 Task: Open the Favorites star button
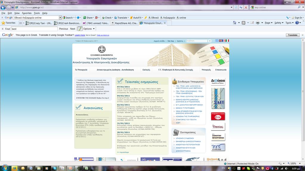[x=8, y=23]
